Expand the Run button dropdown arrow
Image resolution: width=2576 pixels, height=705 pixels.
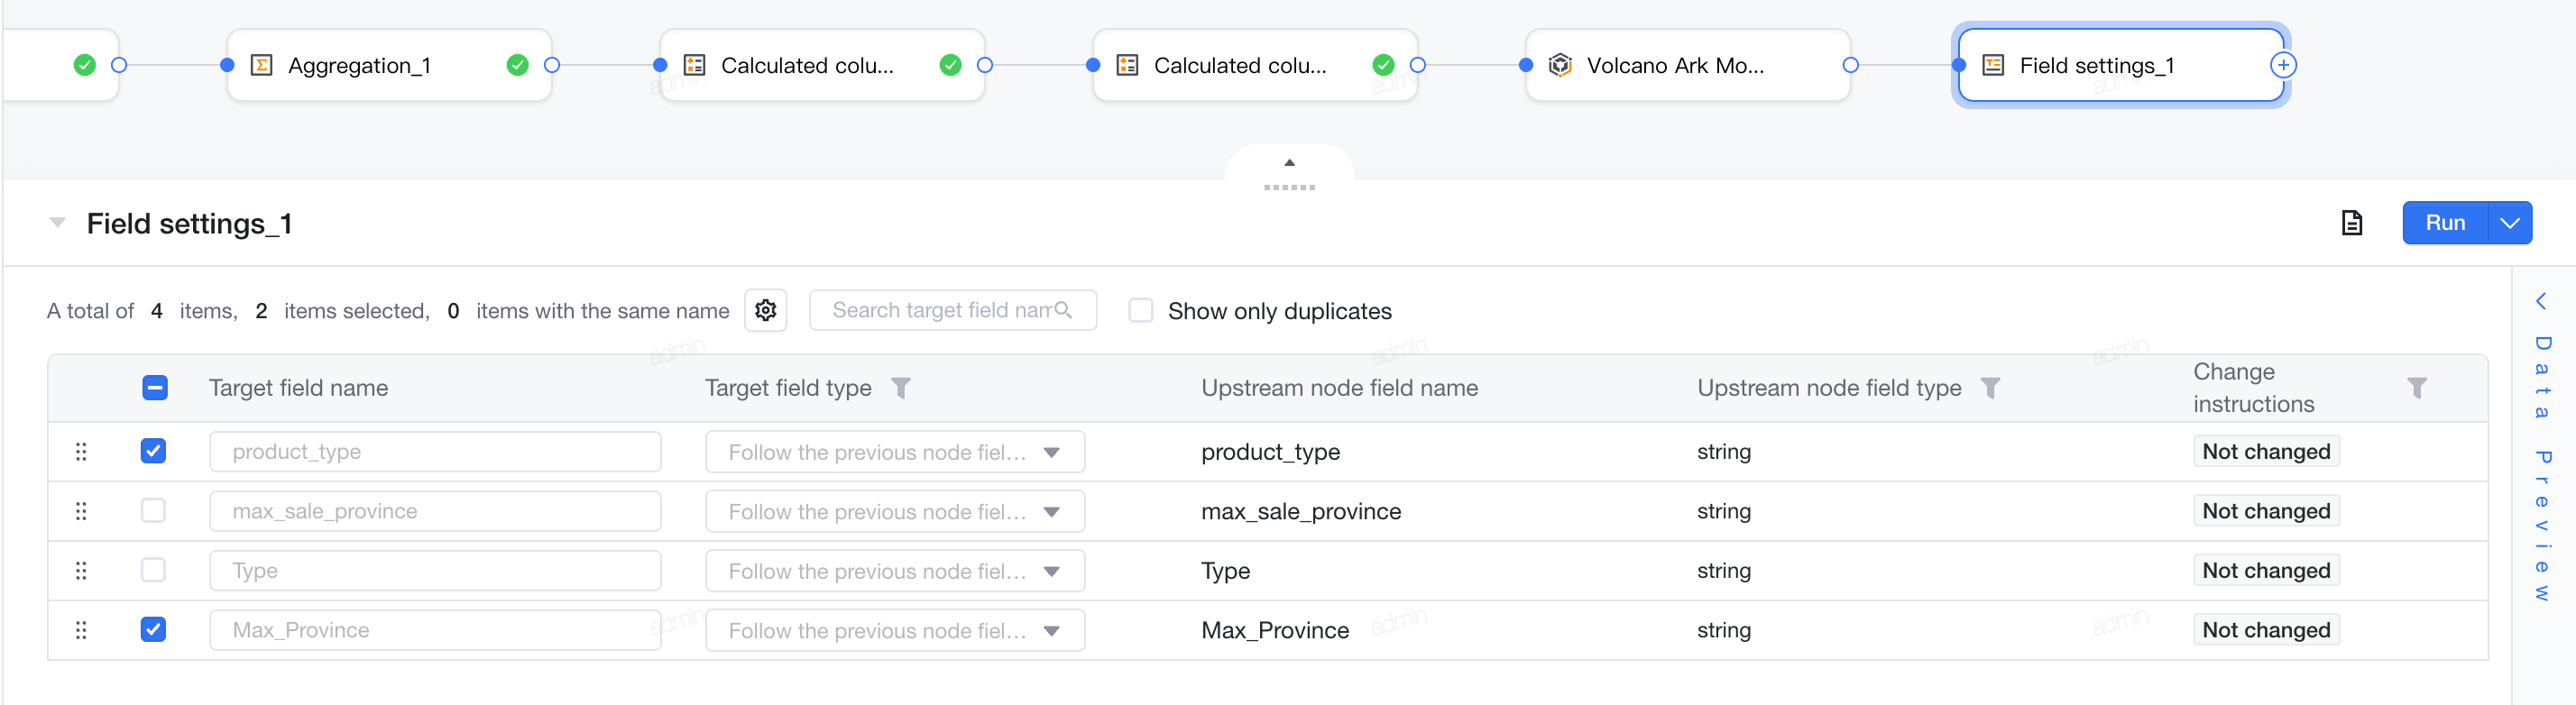pos(2509,223)
